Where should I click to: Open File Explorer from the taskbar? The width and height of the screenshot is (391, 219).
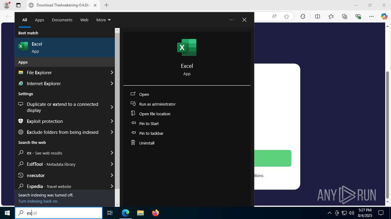tap(141, 213)
